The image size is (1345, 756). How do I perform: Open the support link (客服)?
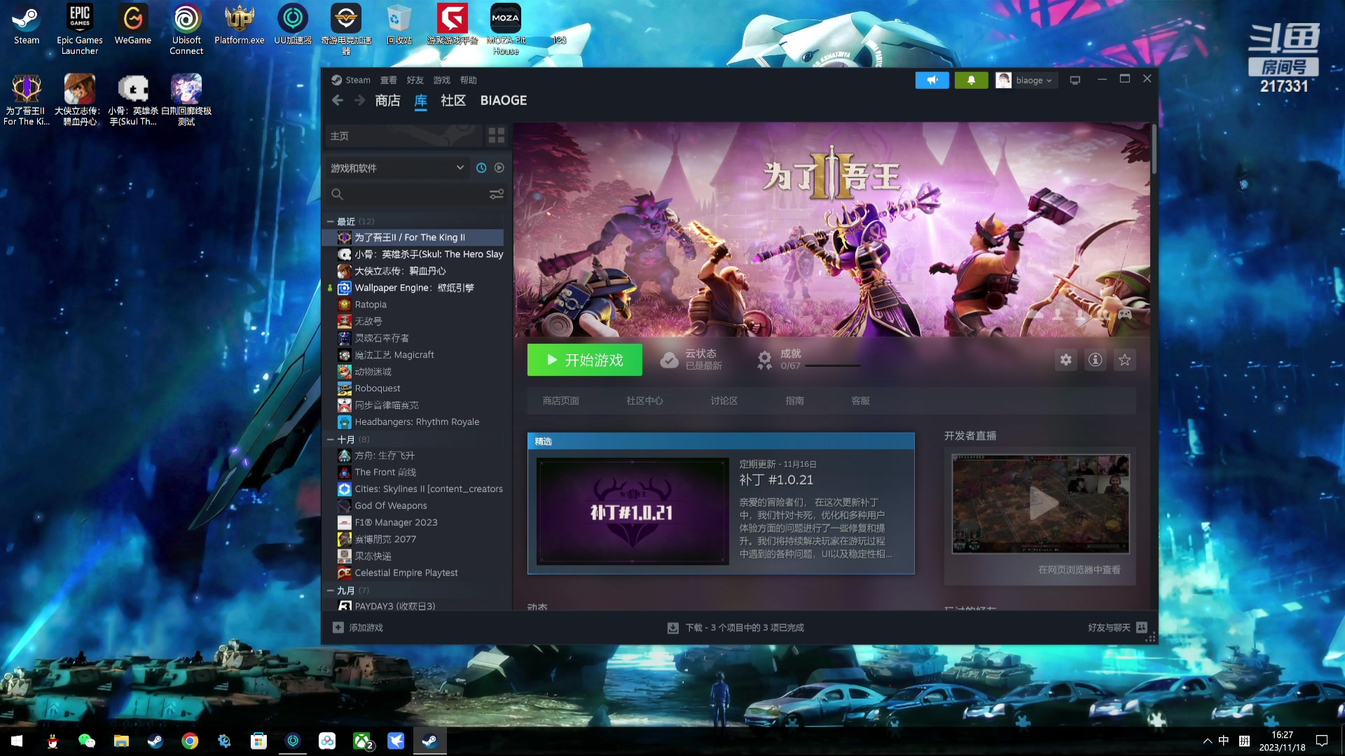tap(860, 401)
